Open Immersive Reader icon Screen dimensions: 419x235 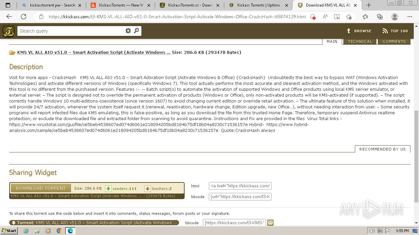pyautogui.click(x=337, y=17)
